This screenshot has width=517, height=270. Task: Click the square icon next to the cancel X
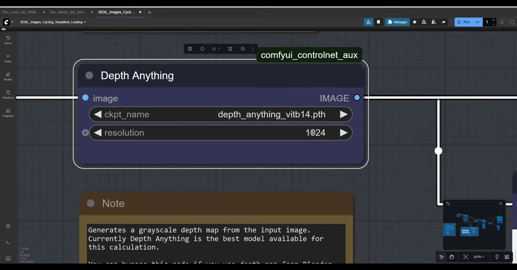[512, 22]
